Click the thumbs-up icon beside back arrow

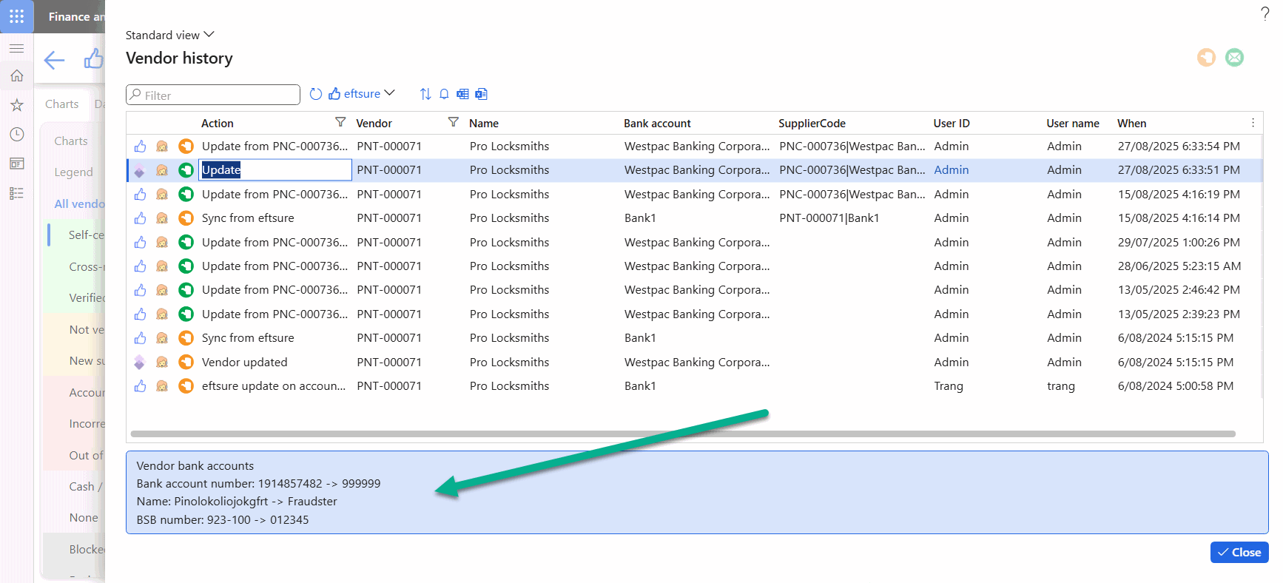point(94,58)
